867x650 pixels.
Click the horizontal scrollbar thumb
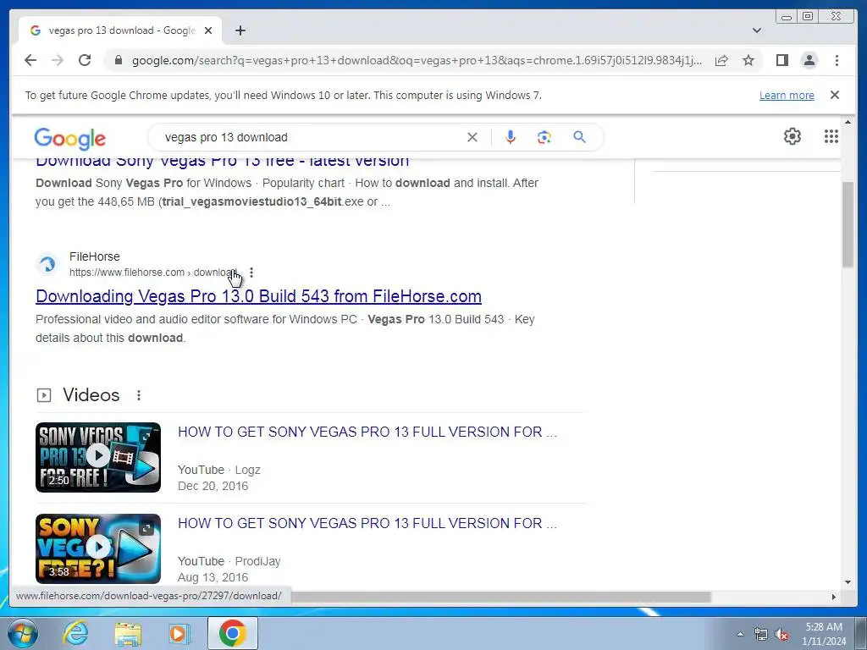500,597
